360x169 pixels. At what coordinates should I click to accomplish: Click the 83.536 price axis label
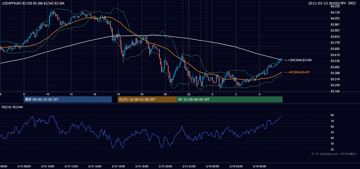tap(335, 61)
